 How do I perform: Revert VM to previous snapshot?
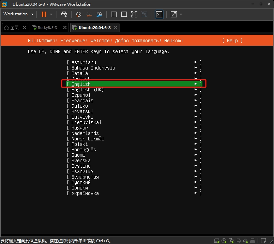[89, 14]
